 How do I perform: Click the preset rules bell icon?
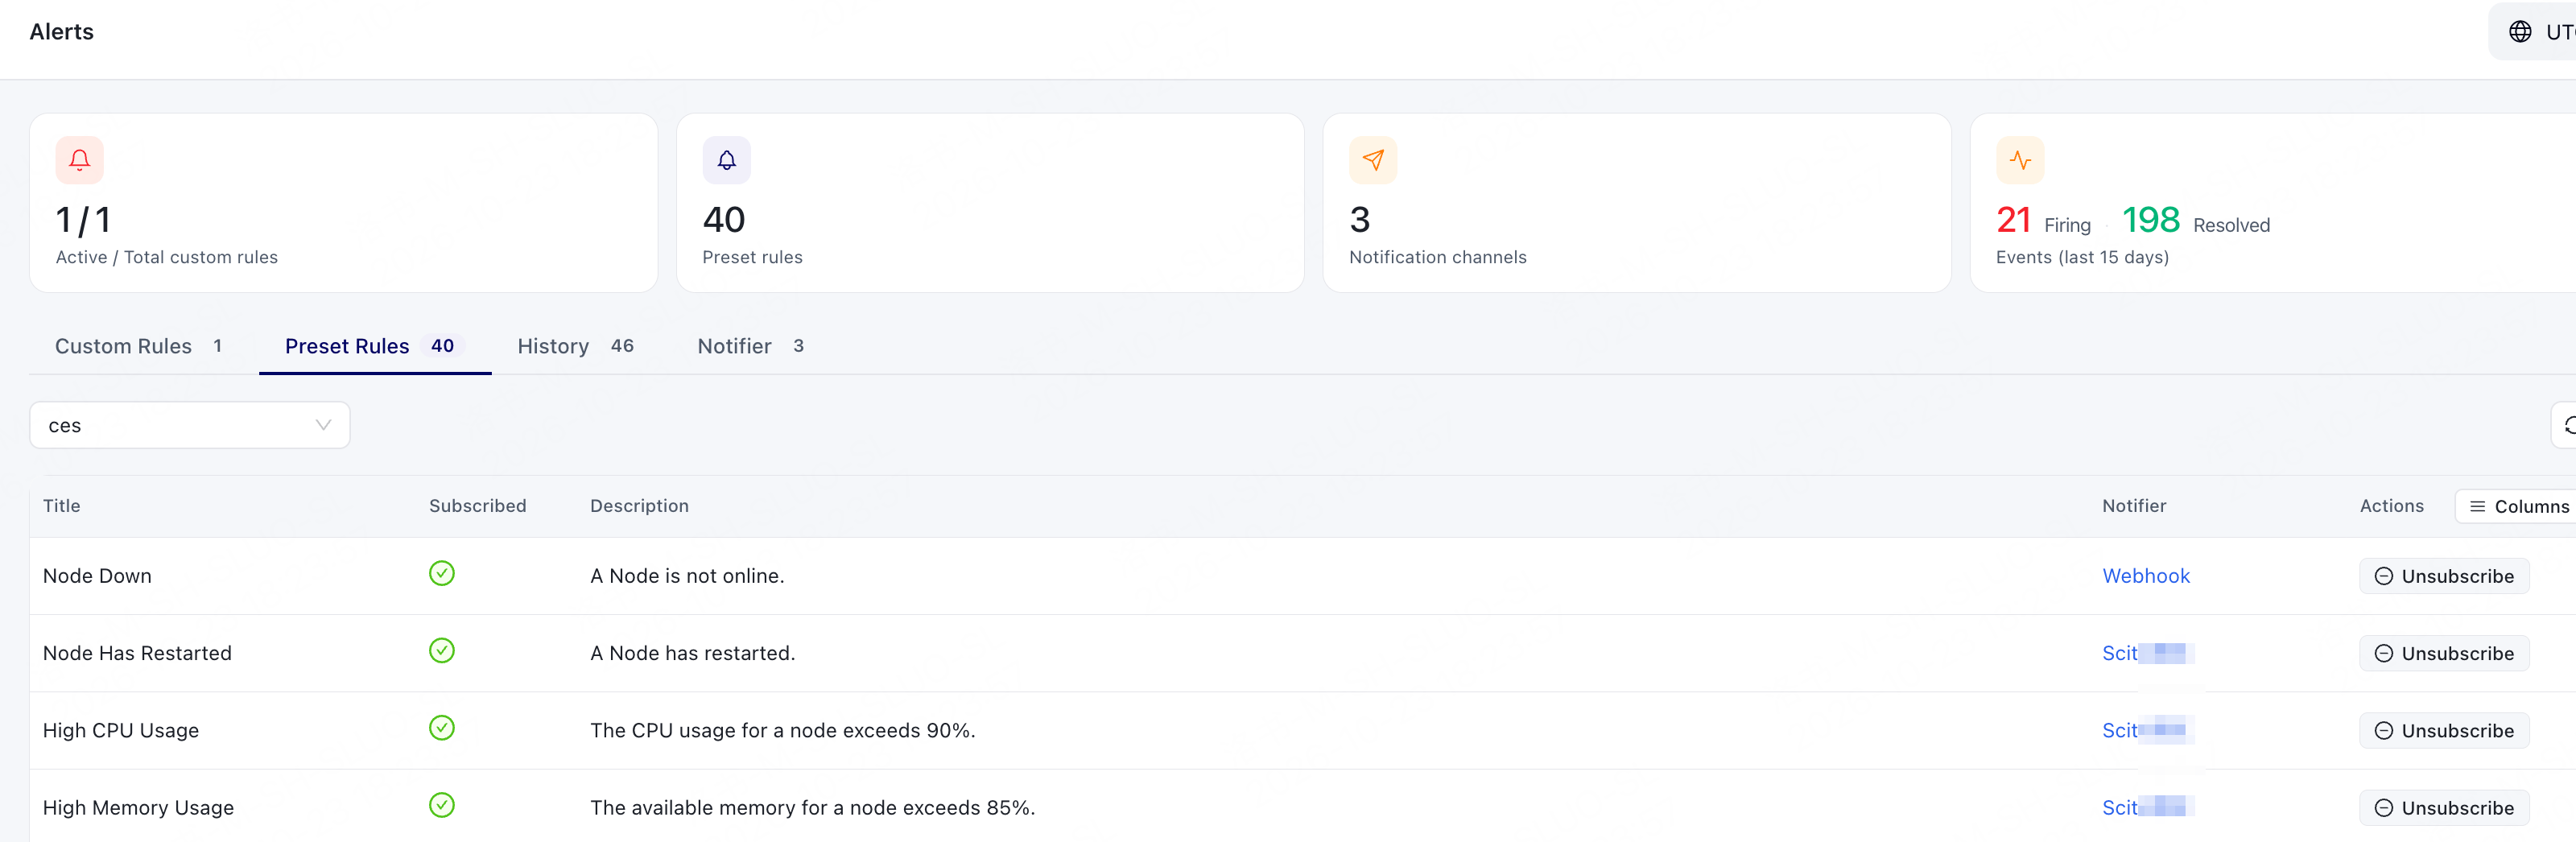pos(726,160)
